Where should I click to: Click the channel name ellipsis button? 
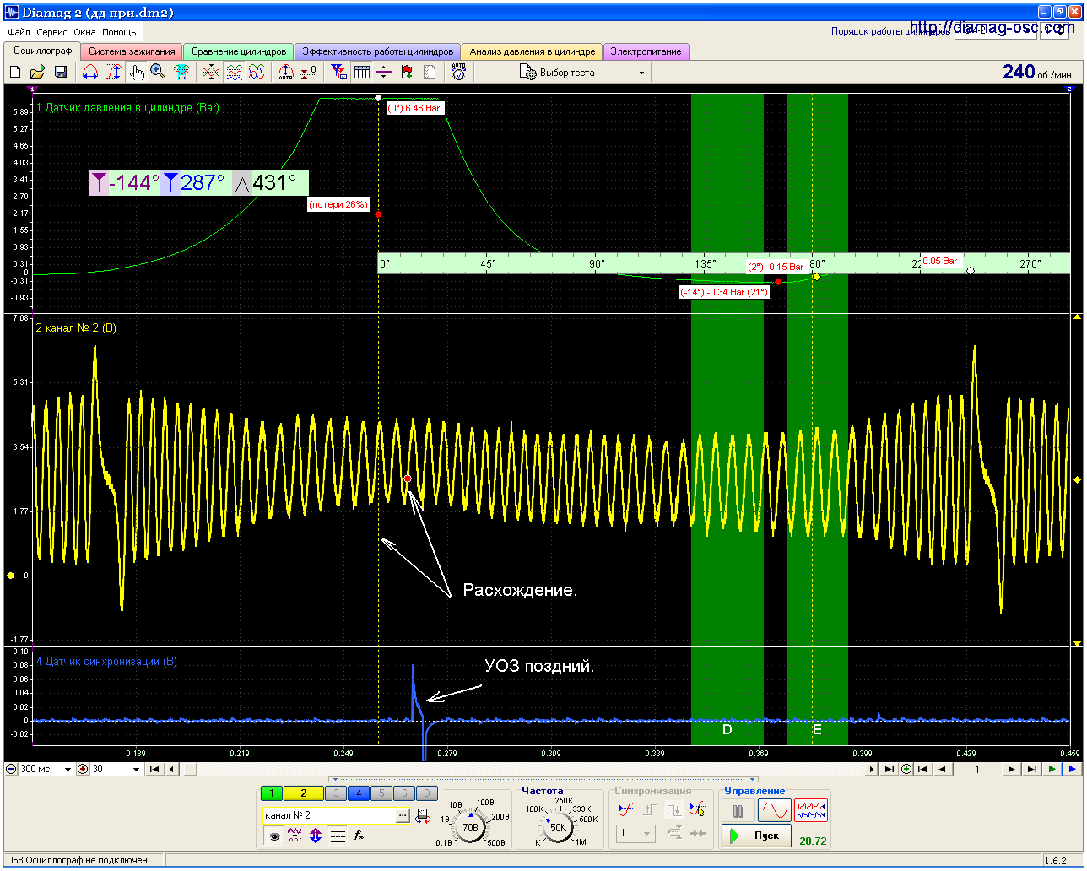[403, 815]
